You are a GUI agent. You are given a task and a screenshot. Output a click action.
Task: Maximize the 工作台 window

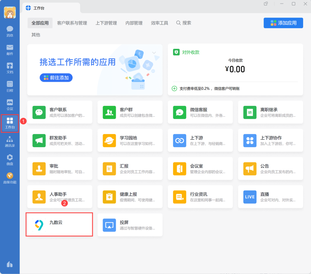[x=293, y=4]
